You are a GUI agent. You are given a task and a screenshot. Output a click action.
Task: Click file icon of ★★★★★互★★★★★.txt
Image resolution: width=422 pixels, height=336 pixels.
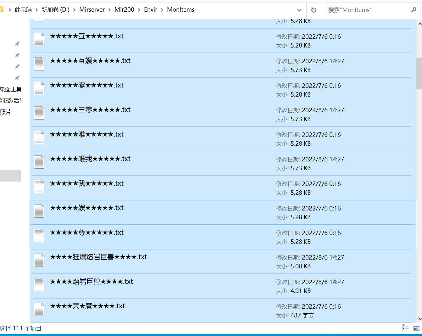tap(39, 39)
